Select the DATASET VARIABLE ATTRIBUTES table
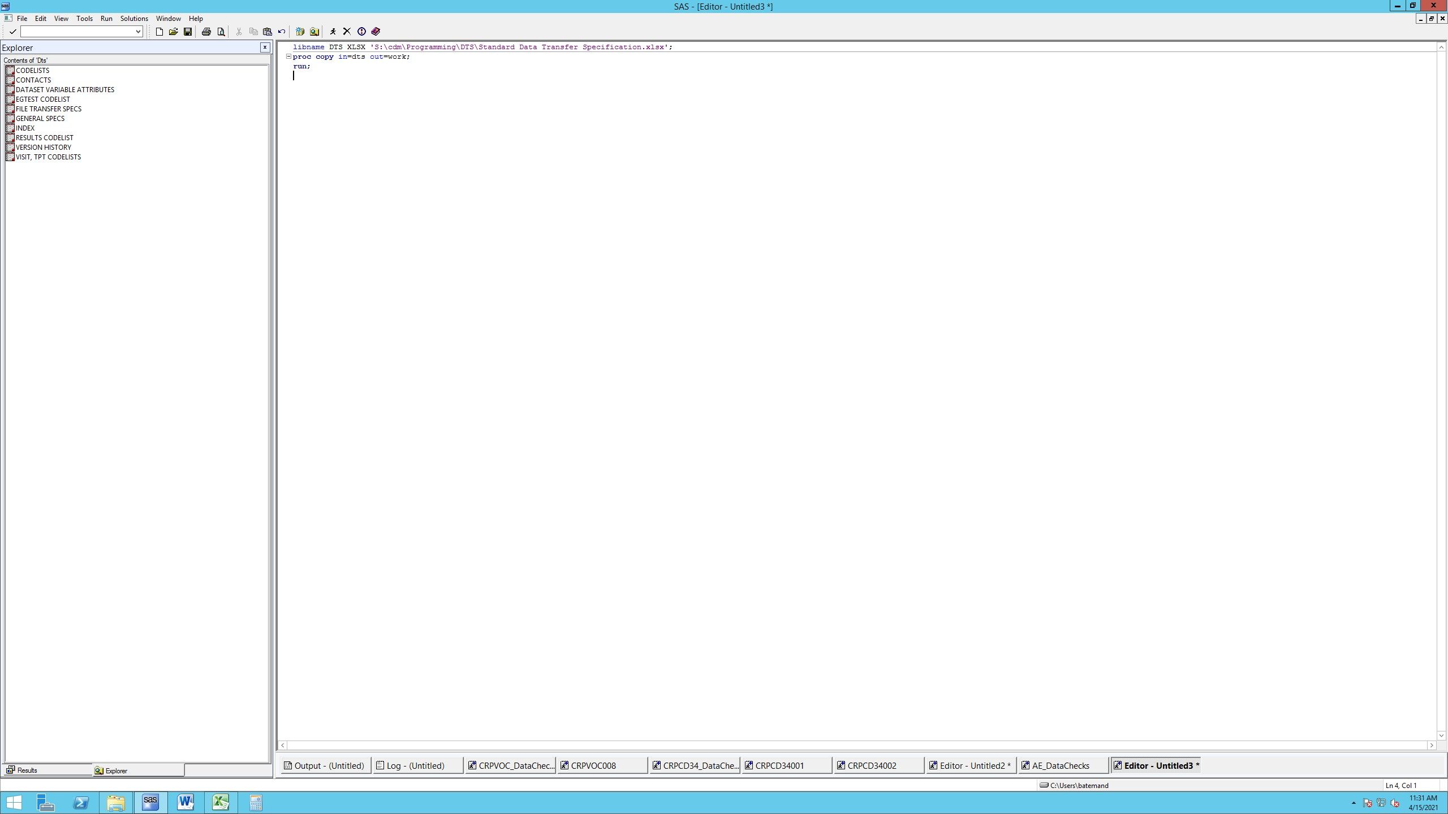The width and height of the screenshot is (1448, 814). coord(64,89)
